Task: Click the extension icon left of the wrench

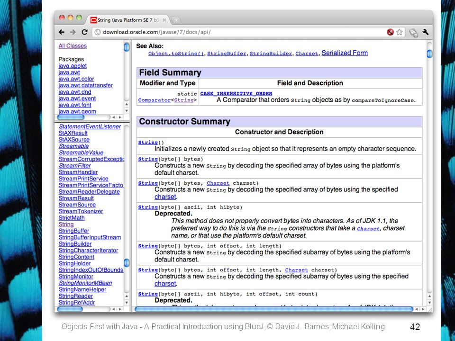Action: tap(413, 33)
